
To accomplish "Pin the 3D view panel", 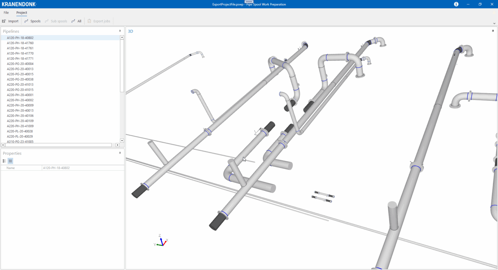I will (x=493, y=31).
